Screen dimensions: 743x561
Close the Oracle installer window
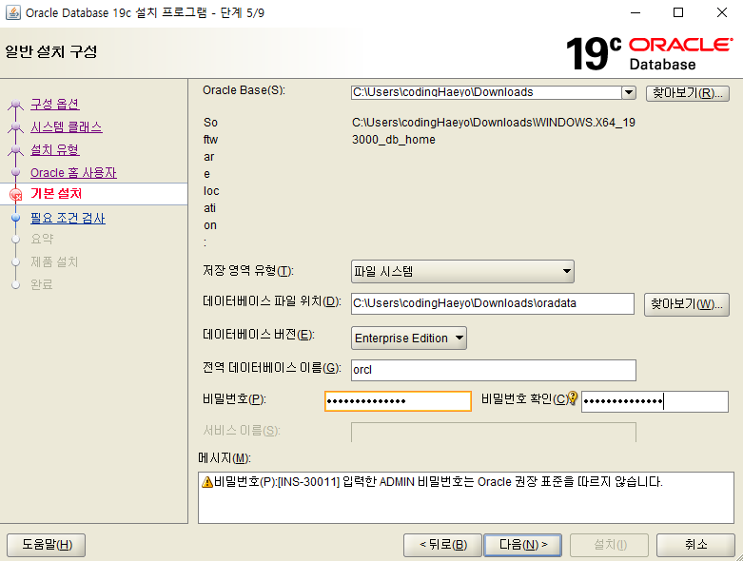pyautogui.click(x=722, y=12)
